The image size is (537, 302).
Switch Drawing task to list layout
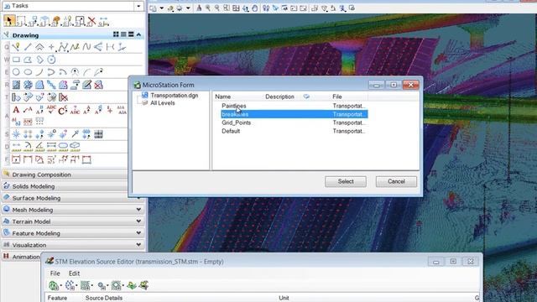pos(123,34)
